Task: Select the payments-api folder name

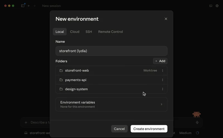Action: pos(76,80)
